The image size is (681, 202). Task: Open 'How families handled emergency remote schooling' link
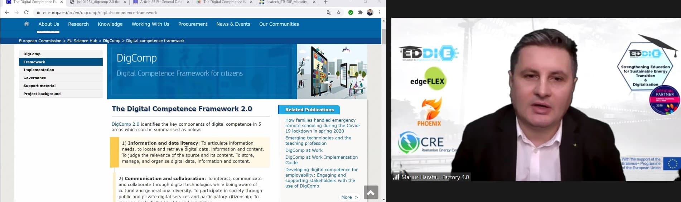[x=323, y=125]
